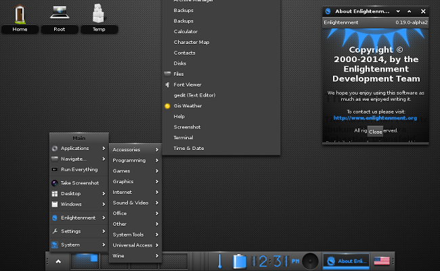The height and width of the screenshot is (271, 440).
Task: Click the About Enlightenment window title text
Action: tap(362, 11)
